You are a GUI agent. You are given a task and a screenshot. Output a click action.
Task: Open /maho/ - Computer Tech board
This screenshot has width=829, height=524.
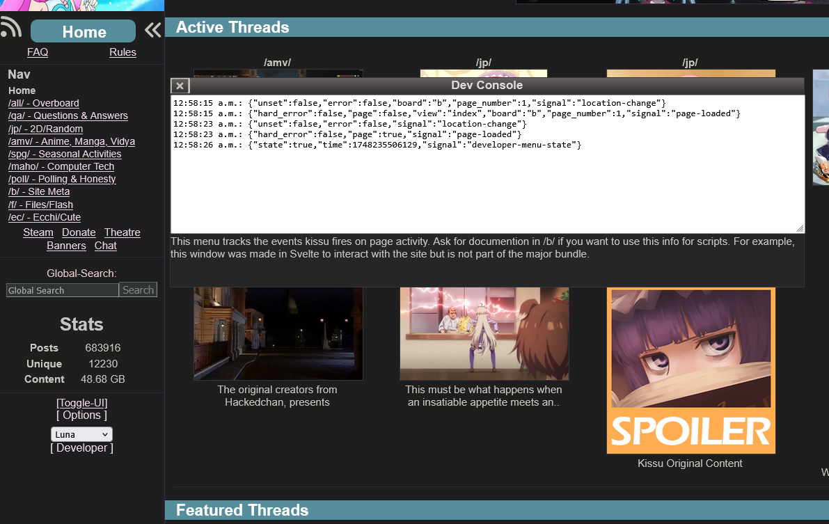(x=61, y=166)
